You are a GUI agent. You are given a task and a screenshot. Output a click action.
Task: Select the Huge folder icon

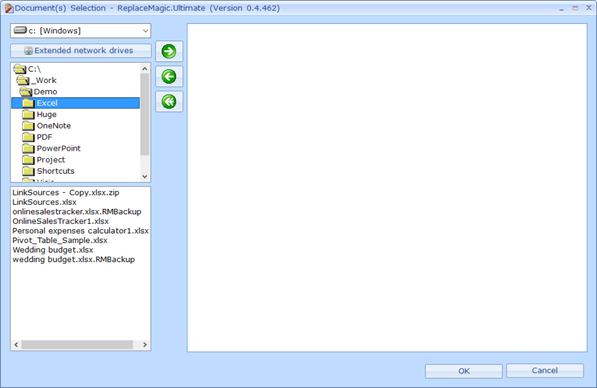29,115
